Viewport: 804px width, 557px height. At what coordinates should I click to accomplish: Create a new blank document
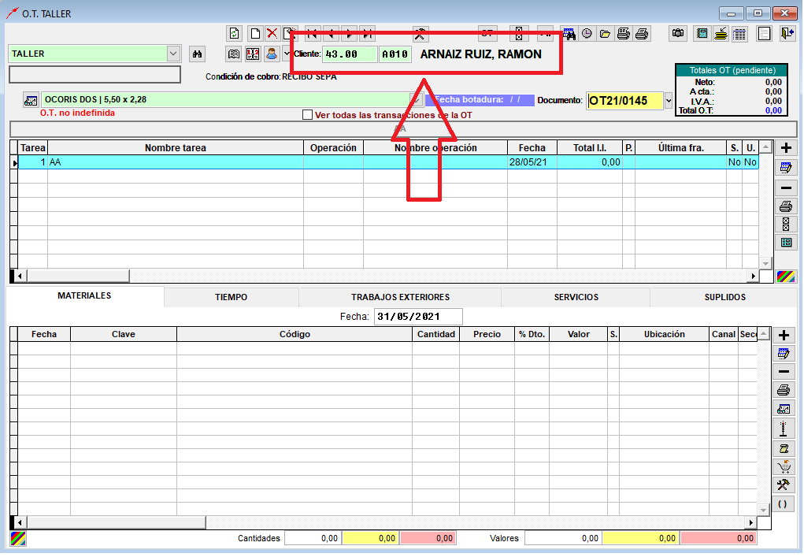pos(254,34)
